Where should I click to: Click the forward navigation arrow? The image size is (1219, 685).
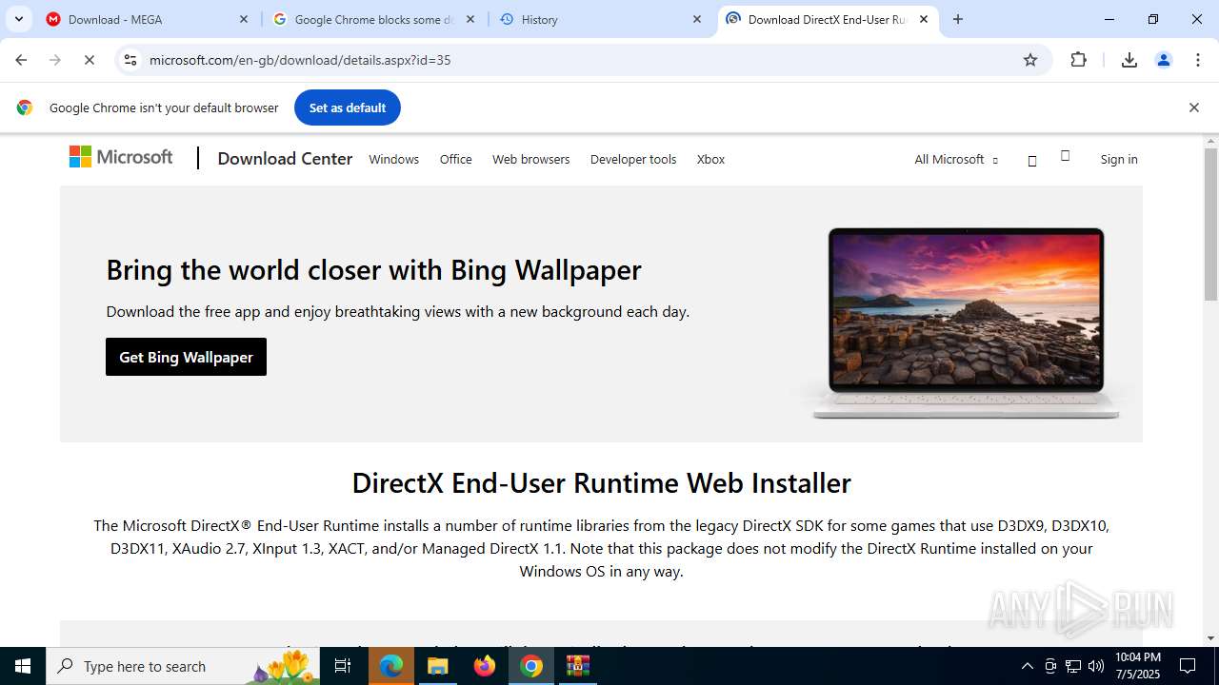[x=55, y=60]
